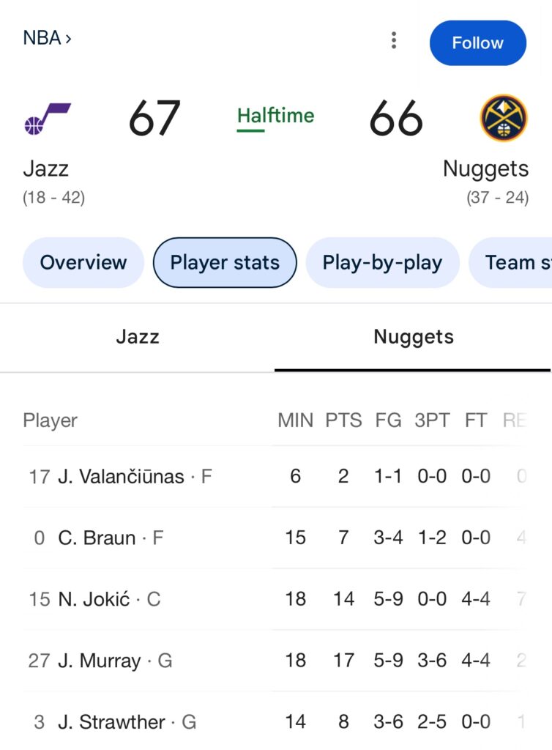Open J. Valančiūnas player row
This screenshot has width=552, height=750.
pyautogui.click(x=121, y=477)
